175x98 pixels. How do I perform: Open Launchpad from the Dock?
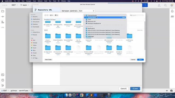[70, 95]
